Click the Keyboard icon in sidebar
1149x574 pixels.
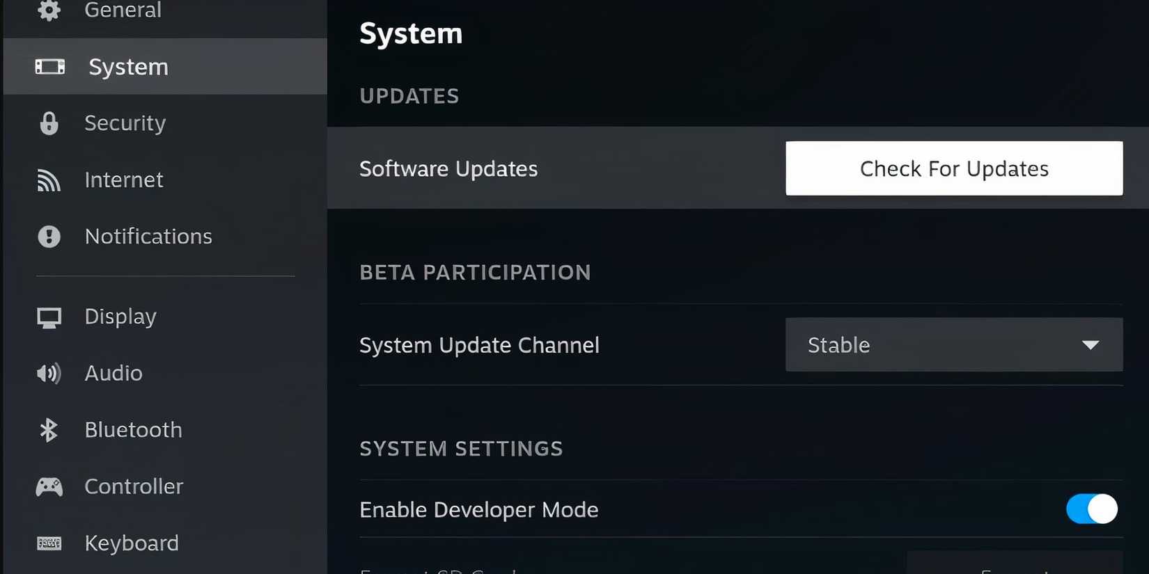point(49,543)
